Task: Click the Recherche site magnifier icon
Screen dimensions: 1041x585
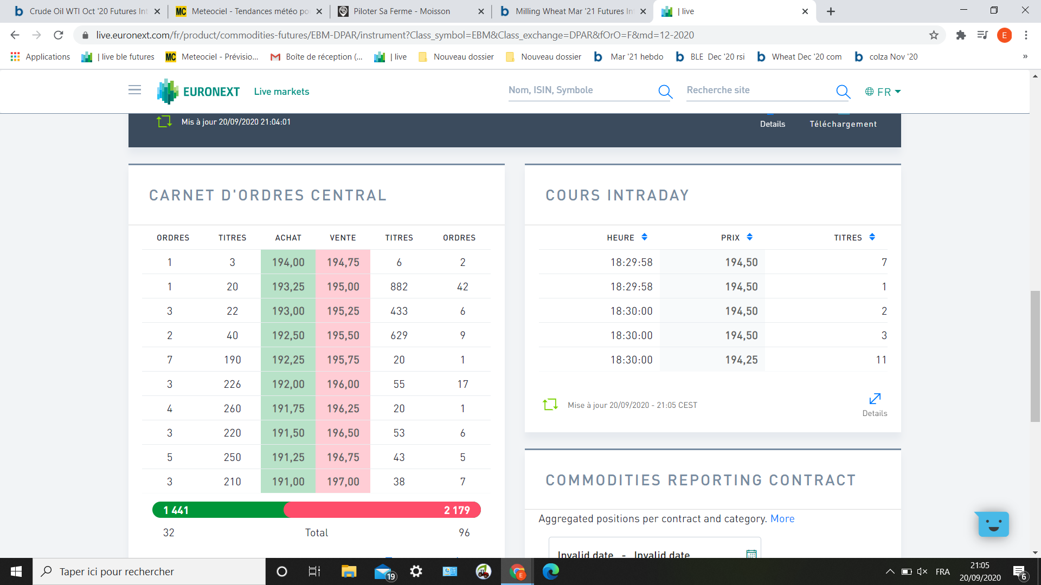Action: [843, 92]
